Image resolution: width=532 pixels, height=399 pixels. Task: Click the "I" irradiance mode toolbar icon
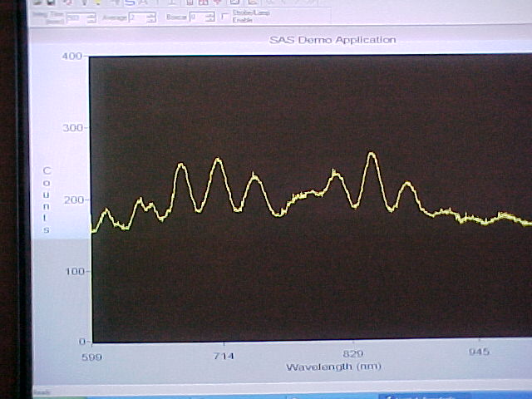click(x=170, y=2)
